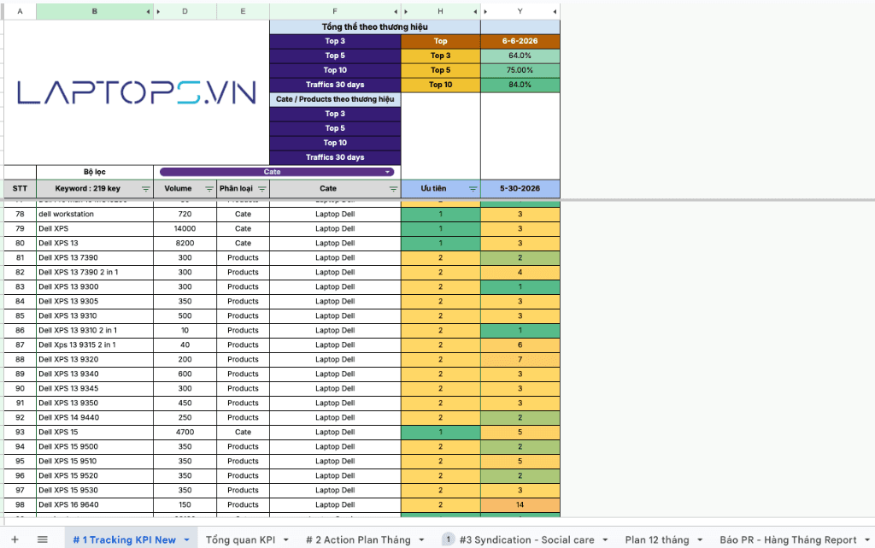Select the orange 'Top' header cell
This screenshot has width=875, height=548.
[440, 41]
